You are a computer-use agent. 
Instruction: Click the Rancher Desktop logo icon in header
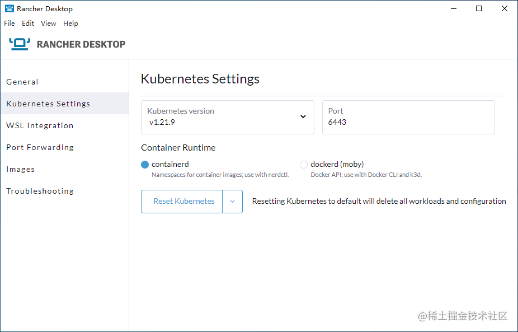tap(20, 44)
